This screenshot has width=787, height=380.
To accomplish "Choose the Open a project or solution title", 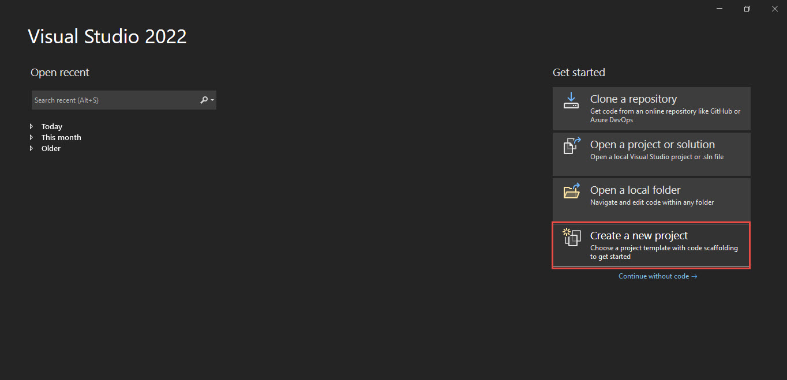I will [652, 145].
